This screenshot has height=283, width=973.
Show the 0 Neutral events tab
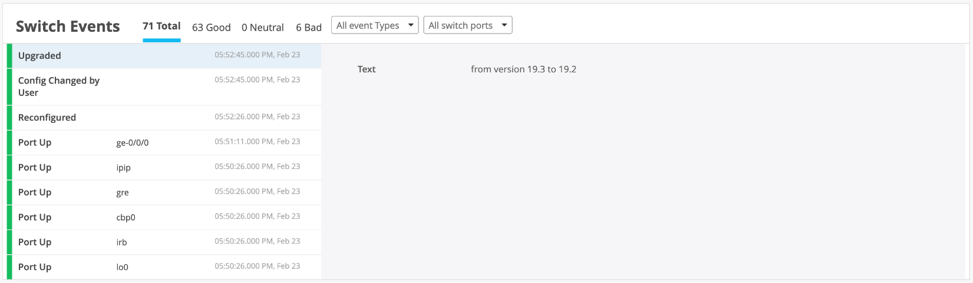click(x=262, y=27)
